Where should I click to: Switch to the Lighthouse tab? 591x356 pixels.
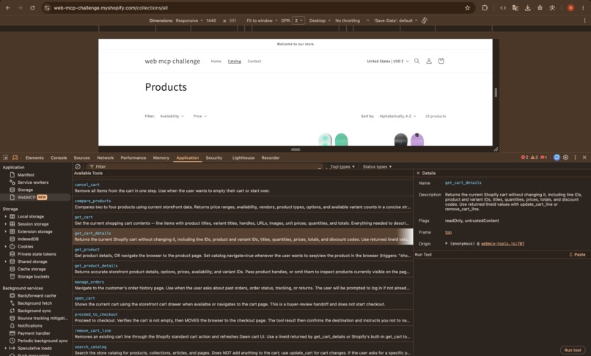click(x=243, y=157)
